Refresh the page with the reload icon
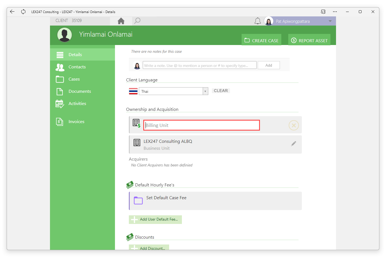 pos(23,12)
